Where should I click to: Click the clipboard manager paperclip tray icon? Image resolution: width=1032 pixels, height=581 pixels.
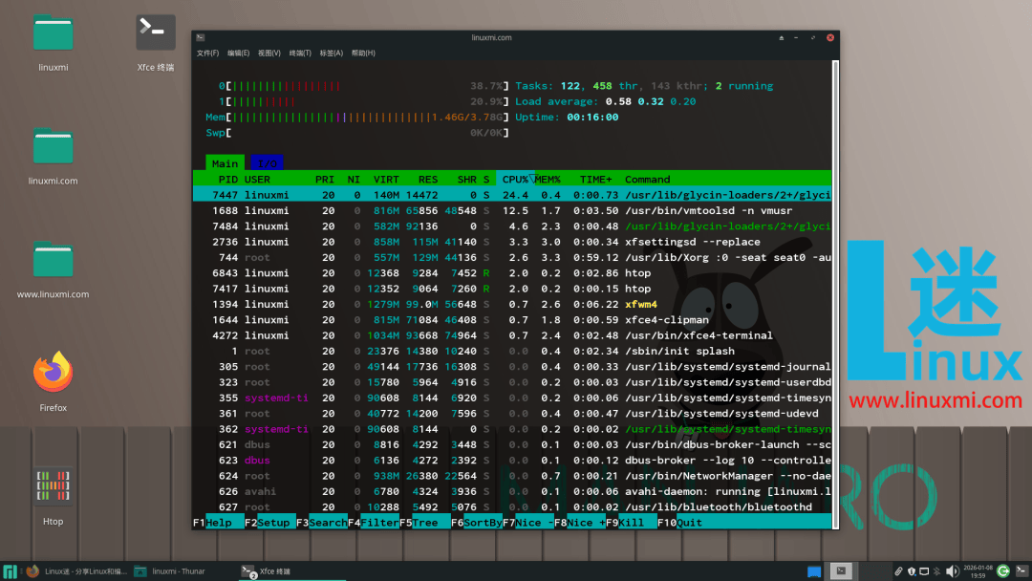click(899, 570)
